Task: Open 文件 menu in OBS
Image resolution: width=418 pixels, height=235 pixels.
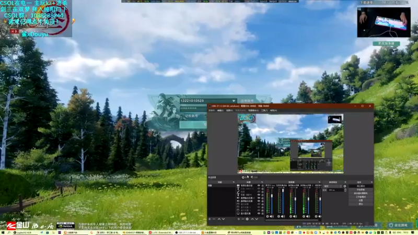Action: [x=212, y=110]
